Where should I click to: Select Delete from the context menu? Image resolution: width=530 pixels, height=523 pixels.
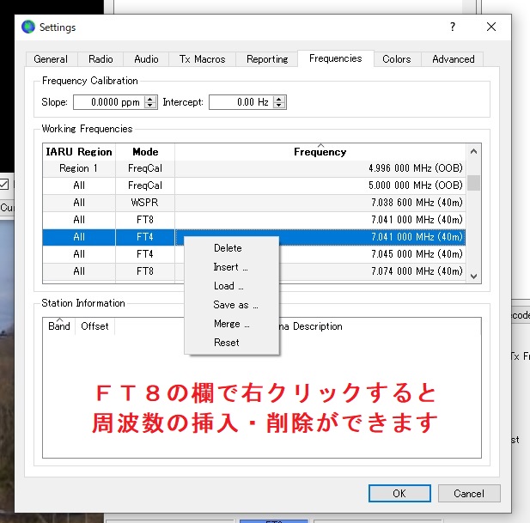(228, 248)
